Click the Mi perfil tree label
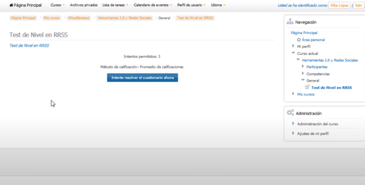365x185 pixels. [x=304, y=47]
